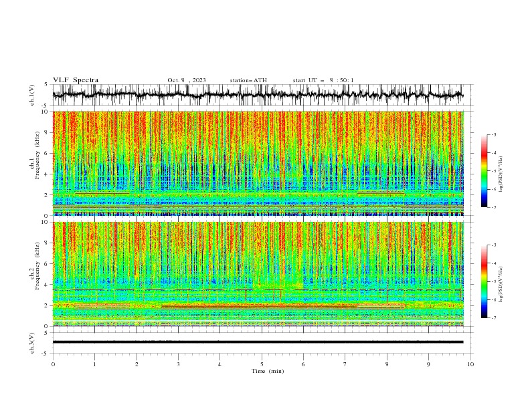Click the ch.2 spectrogram color scale bar
The width and height of the screenshot is (530, 409).
click(x=484, y=281)
